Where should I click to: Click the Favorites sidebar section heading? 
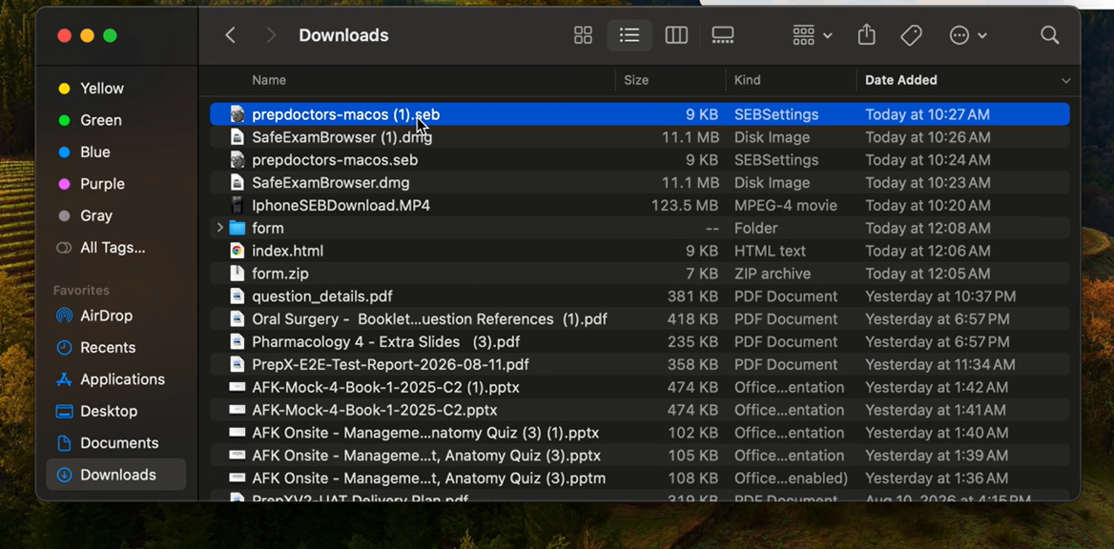pos(81,291)
